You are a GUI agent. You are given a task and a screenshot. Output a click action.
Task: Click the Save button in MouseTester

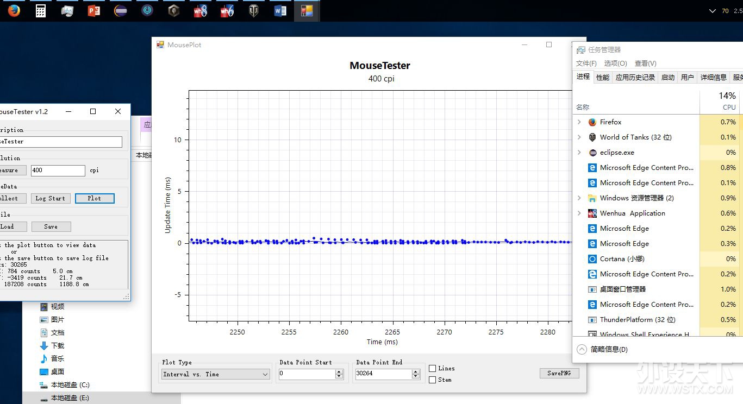51,226
